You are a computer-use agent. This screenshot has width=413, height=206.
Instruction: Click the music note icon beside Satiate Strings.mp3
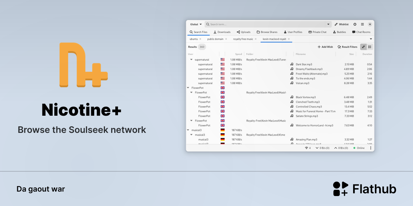coord(292,116)
